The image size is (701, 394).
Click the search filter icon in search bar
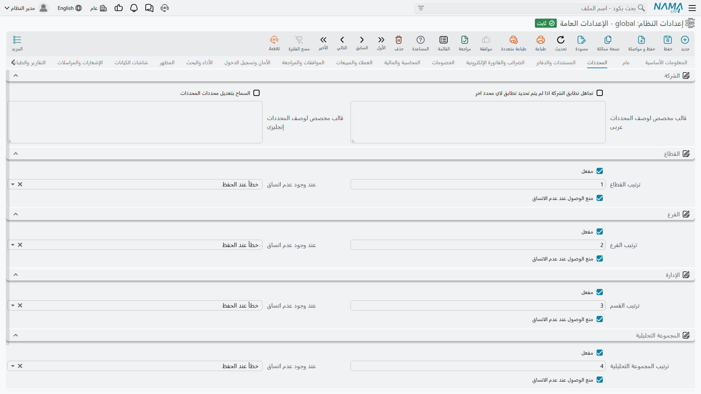(421, 8)
